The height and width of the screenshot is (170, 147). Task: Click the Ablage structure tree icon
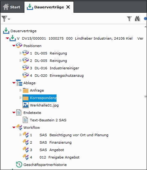coord(19,83)
